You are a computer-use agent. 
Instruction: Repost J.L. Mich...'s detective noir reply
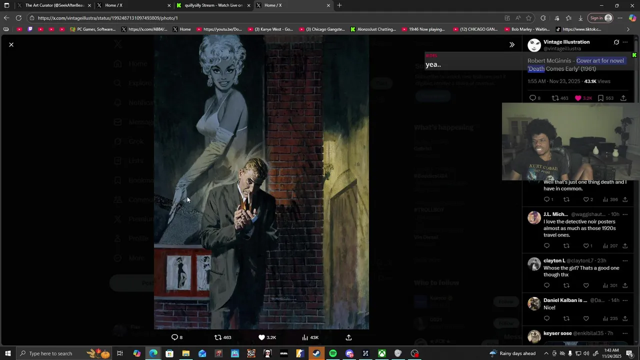pos(566,246)
